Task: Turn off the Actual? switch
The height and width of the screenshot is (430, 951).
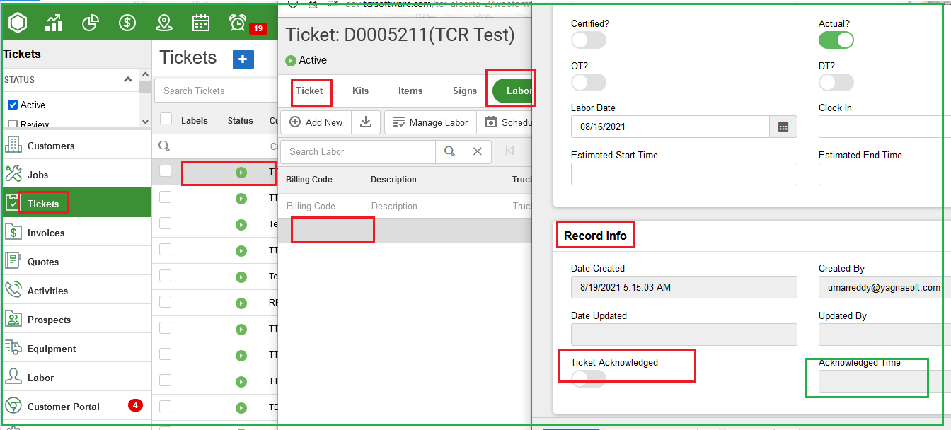Action: pyautogui.click(x=836, y=40)
